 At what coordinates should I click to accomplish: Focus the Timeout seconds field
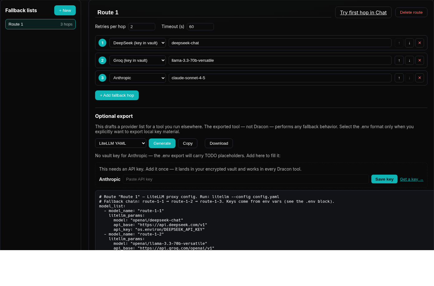point(200,27)
